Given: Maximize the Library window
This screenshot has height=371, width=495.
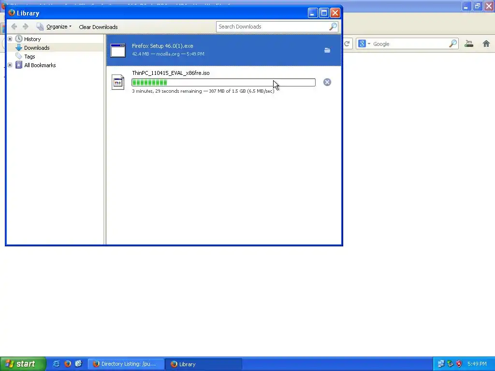Looking at the screenshot, I should (324, 13).
